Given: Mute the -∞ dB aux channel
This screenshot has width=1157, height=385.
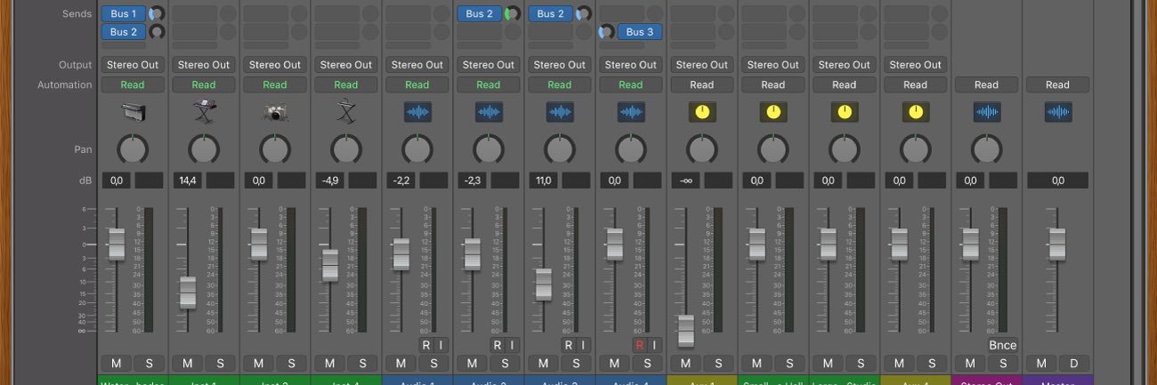Looking at the screenshot, I should click(685, 363).
